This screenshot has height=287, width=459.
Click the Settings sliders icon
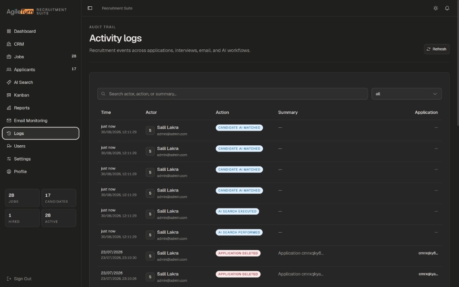tap(9, 159)
